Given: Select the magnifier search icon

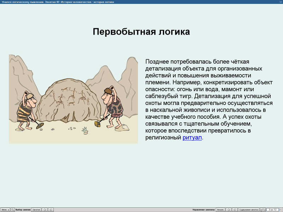Looking at the screenshot, I should 12,209.
